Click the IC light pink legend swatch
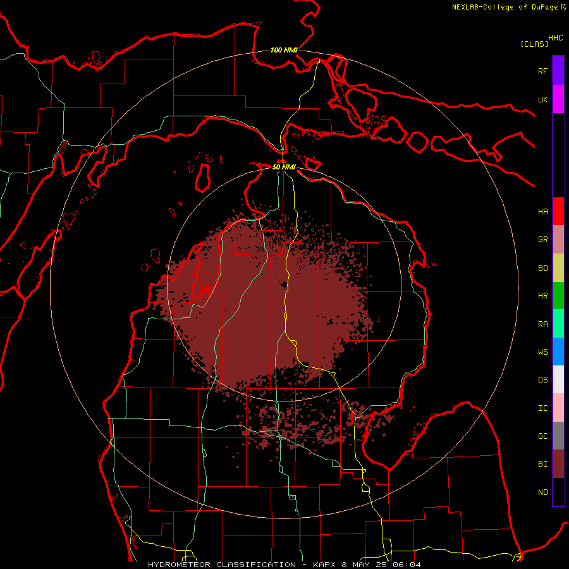 click(x=558, y=408)
